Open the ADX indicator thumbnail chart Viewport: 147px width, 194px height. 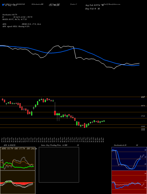pos(18,159)
